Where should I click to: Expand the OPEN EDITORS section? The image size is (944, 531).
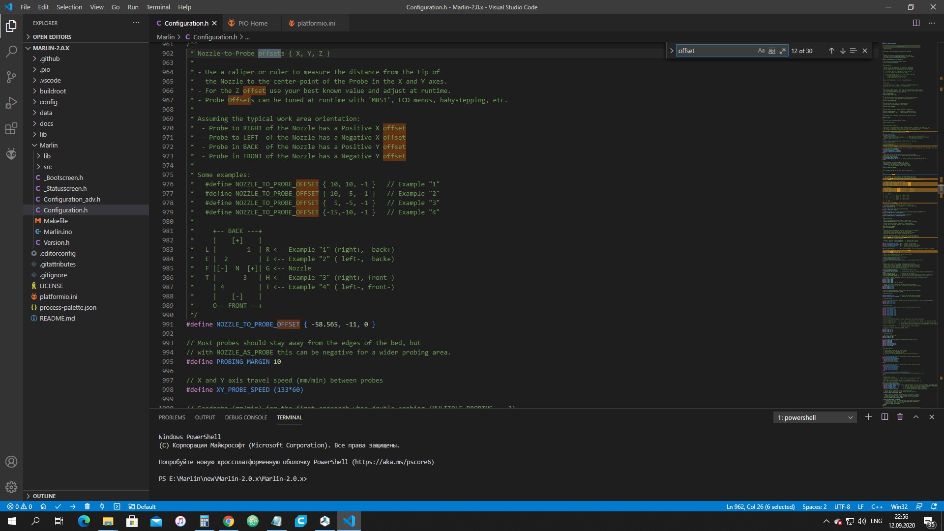[86, 37]
